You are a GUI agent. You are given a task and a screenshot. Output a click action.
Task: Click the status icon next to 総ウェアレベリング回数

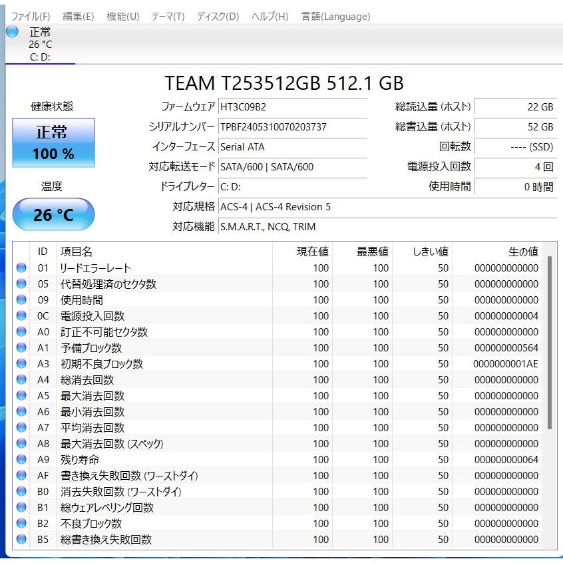pos(22,508)
